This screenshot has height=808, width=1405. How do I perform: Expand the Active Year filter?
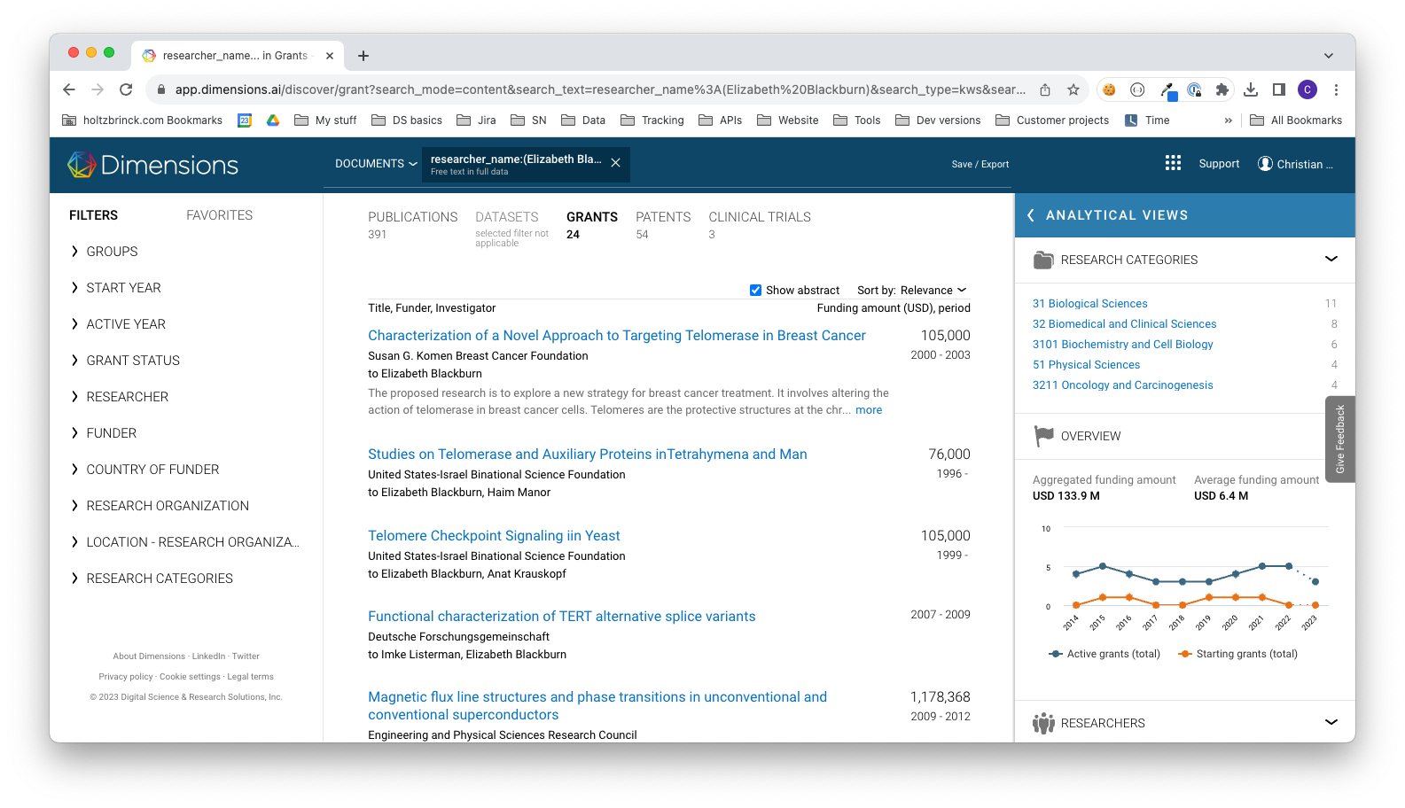[x=118, y=324]
